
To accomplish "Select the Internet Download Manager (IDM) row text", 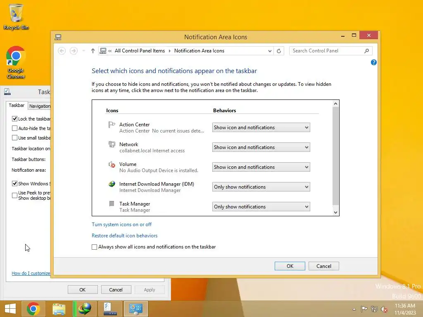I will 157,184.
